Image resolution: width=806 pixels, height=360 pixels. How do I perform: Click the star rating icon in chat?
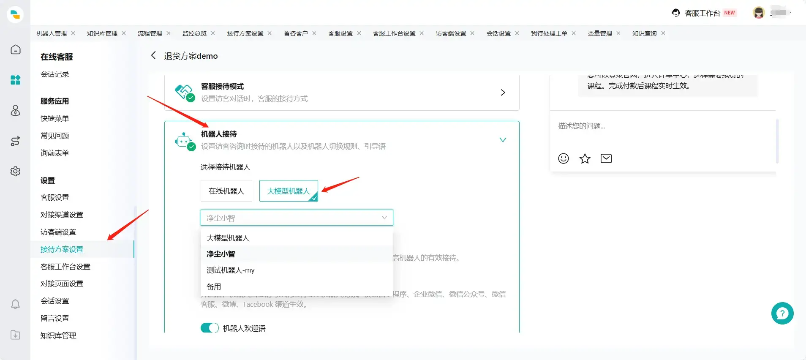(x=585, y=158)
